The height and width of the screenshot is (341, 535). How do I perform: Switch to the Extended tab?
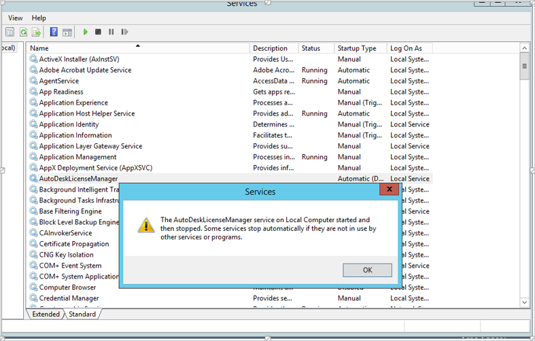46,314
